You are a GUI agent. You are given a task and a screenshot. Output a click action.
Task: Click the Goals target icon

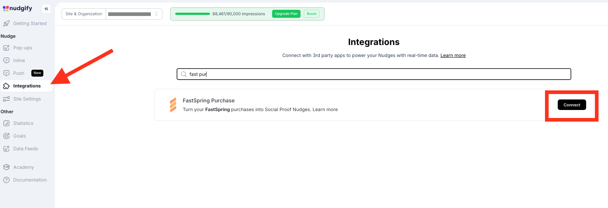point(6,136)
